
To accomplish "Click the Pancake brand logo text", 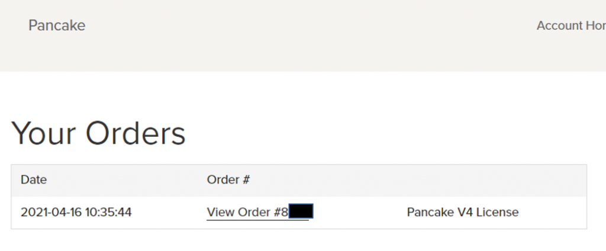I will click(57, 25).
